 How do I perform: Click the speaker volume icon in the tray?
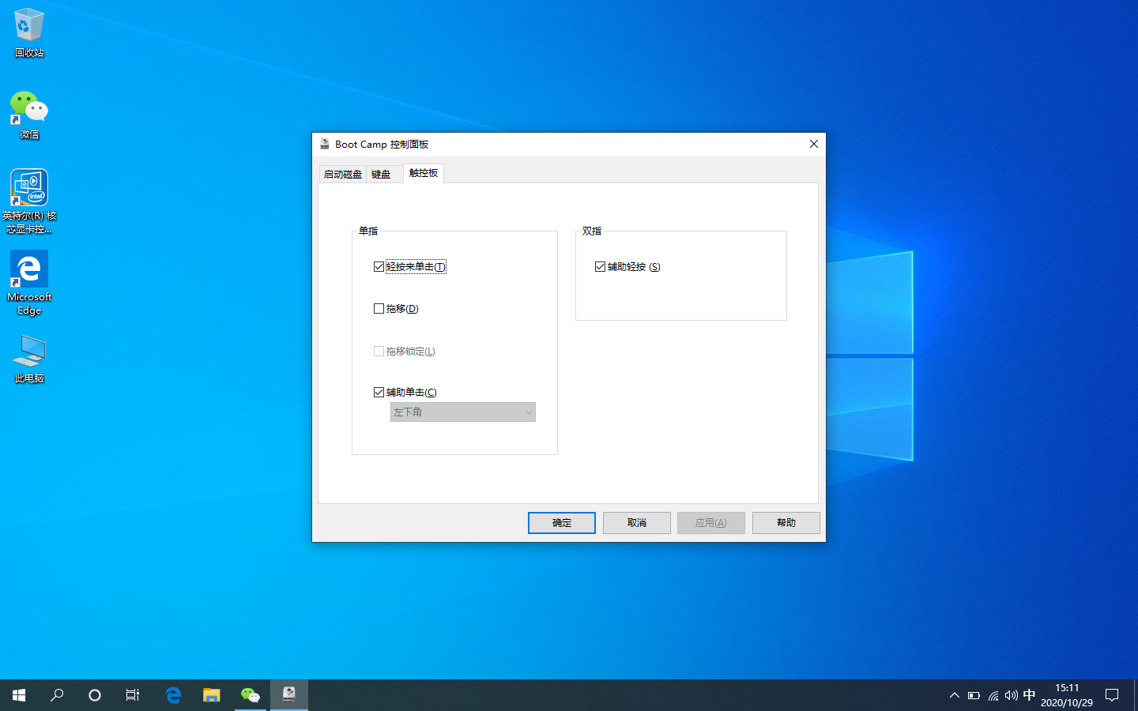click(1011, 694)
